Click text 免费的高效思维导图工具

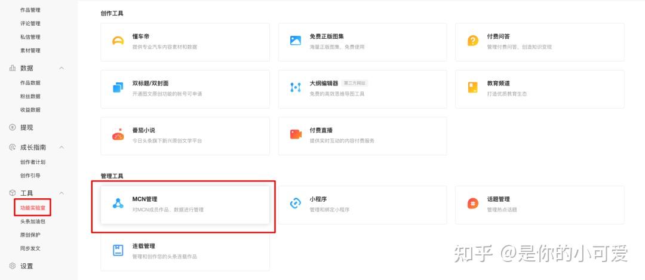pos(337,94)
